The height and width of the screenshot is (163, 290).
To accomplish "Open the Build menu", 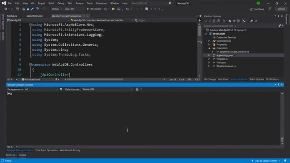I will click(x=51, y=3).
